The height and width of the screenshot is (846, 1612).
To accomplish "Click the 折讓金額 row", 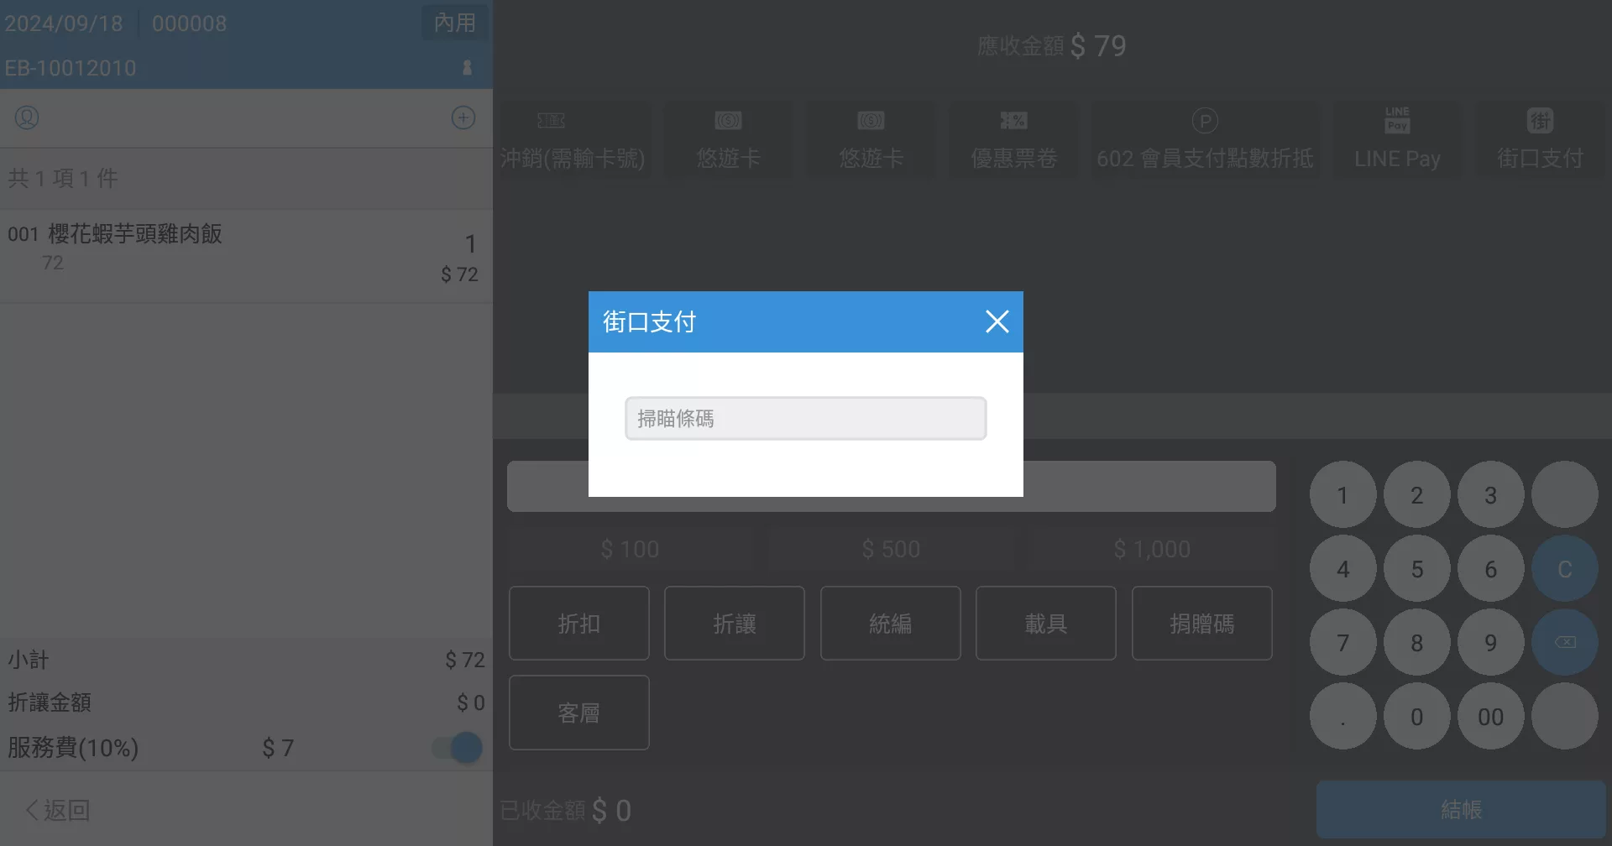I will 246,702.
